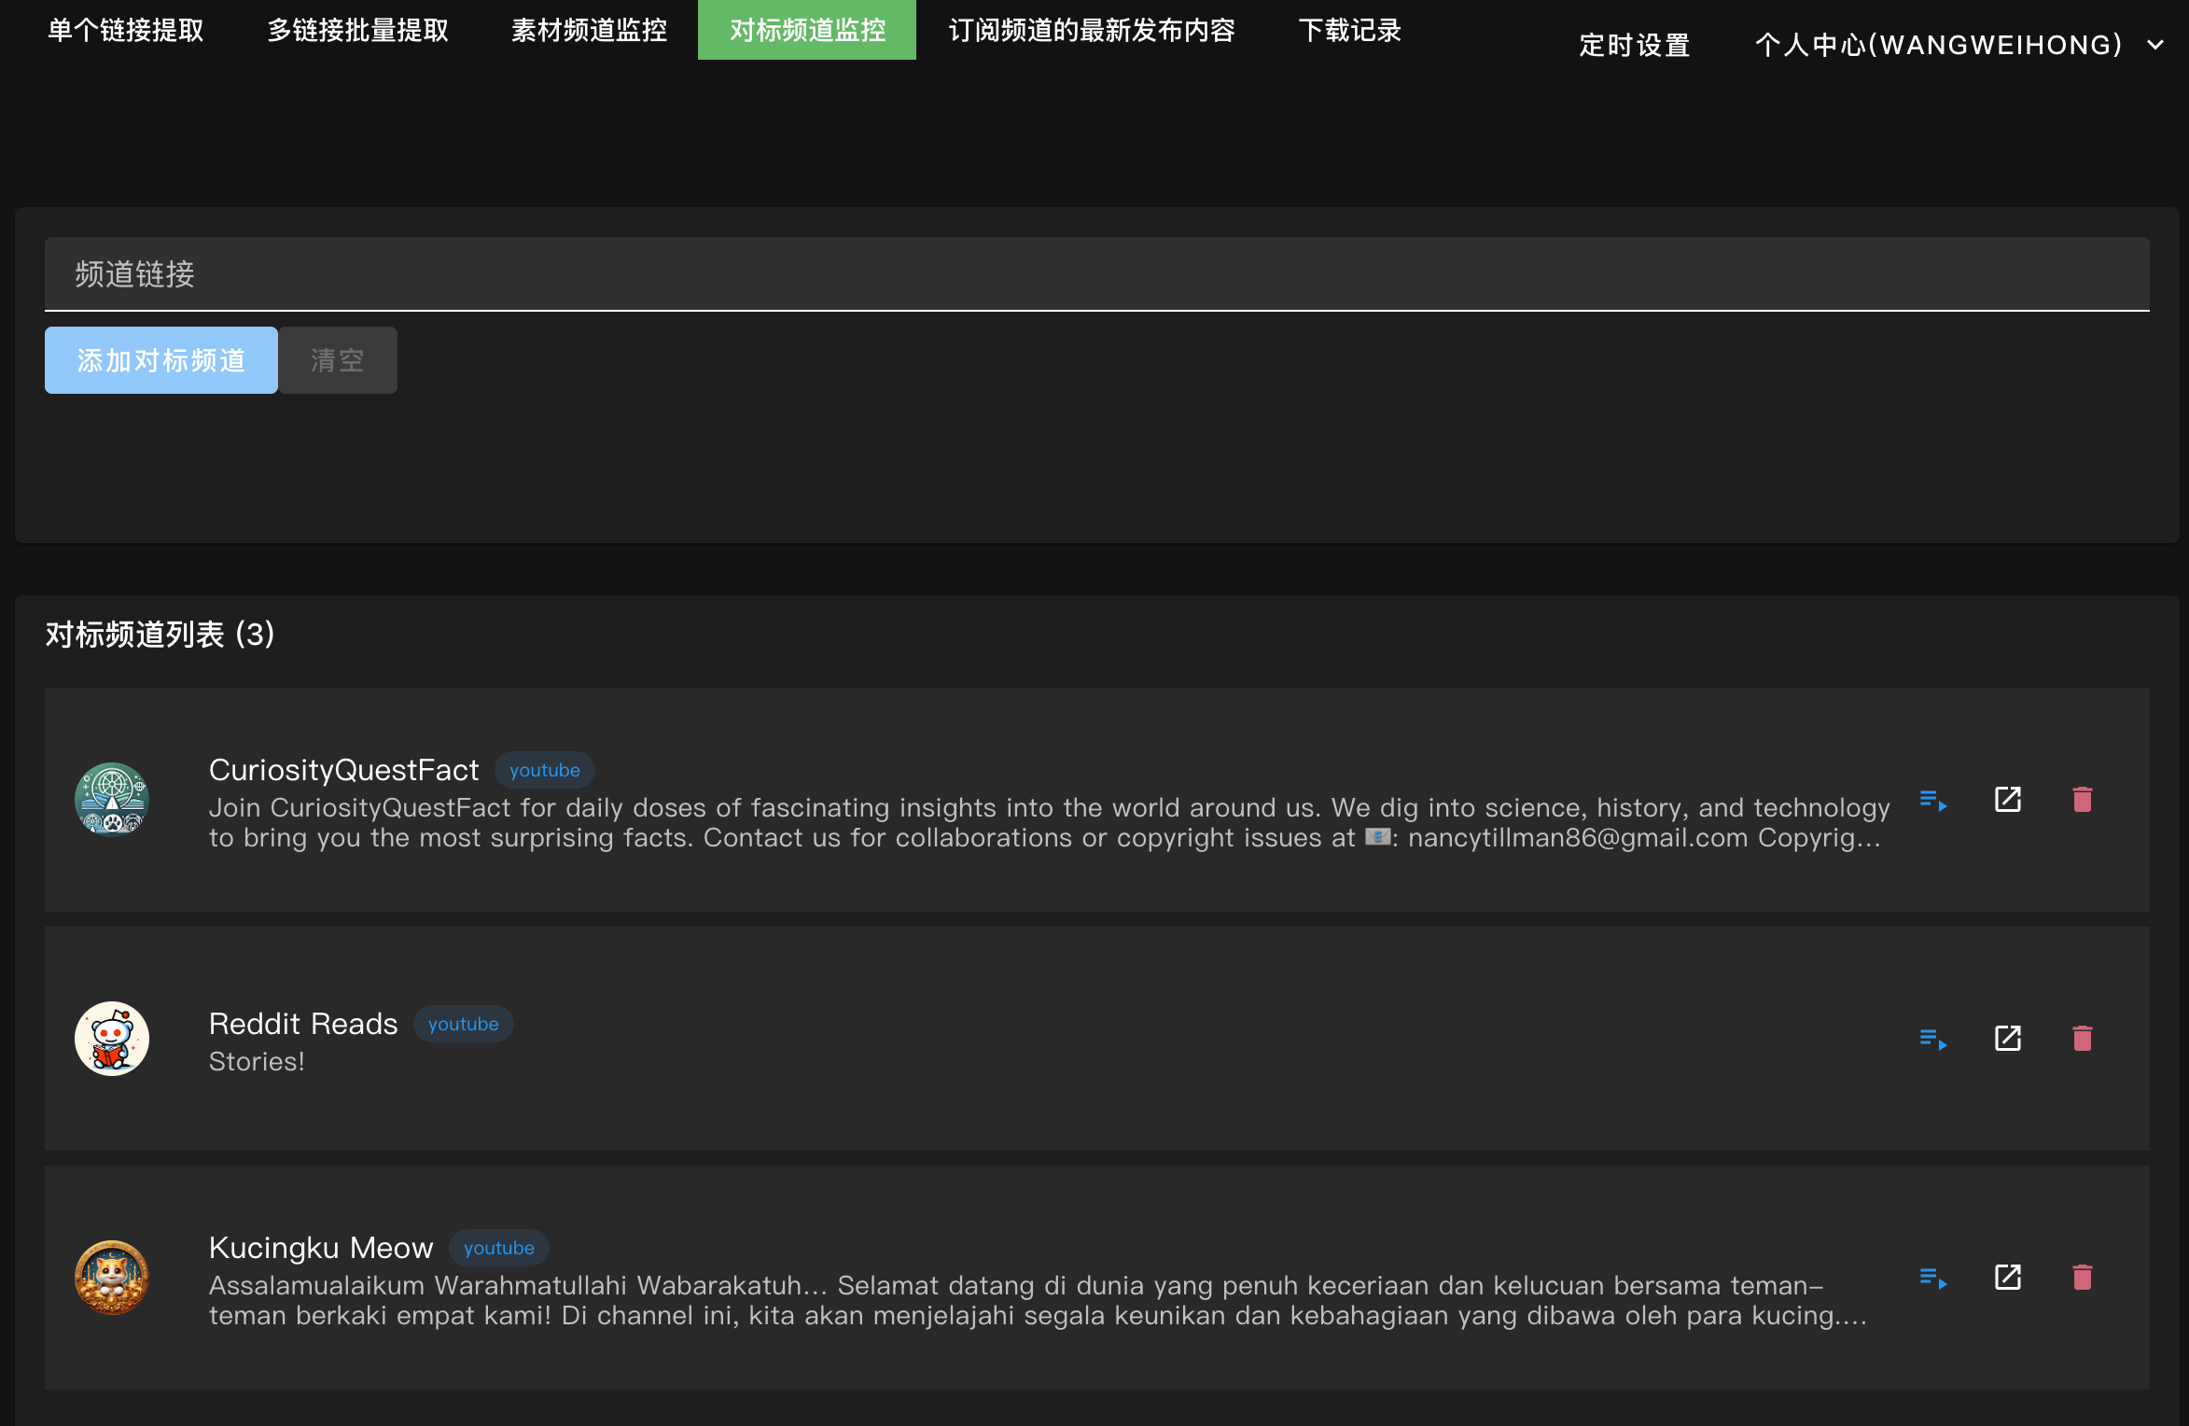This screenshot has height=1426, width=2189.
Task: Open Reddit Reads channel in external link
Action: pos(2007,1039)
